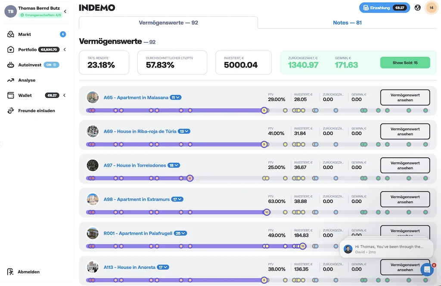Screen dimensions: 441x286
Task: Expand the Wallet submenu chevron
Action: click(x=65, y=95)
